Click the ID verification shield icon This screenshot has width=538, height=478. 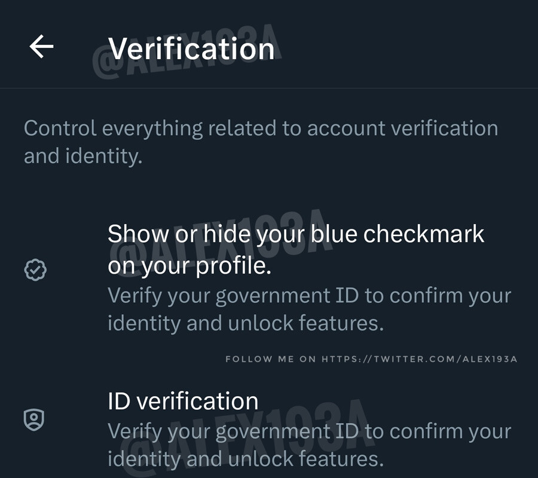35,419
